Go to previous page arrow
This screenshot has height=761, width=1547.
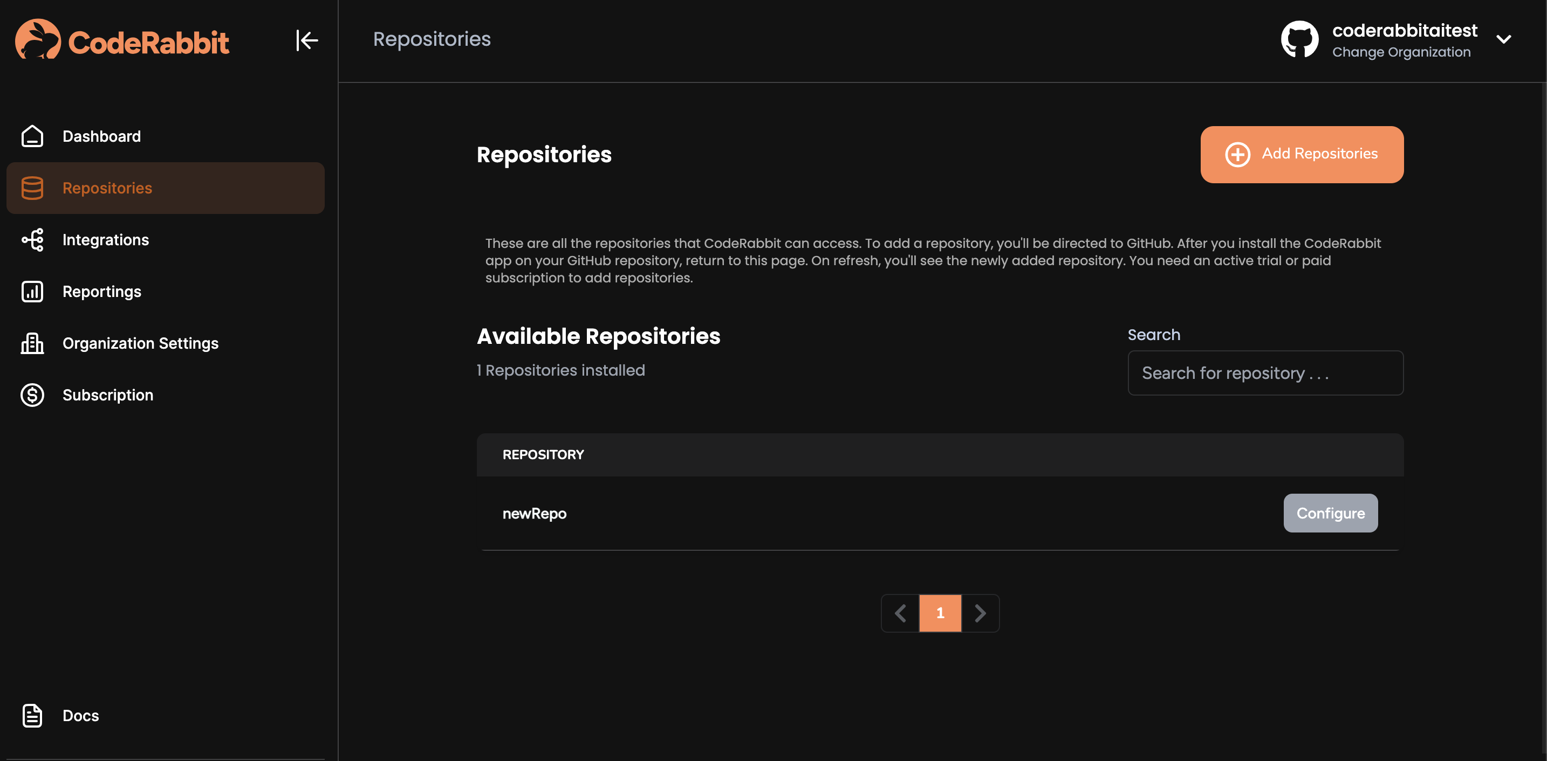coord(900,613)
